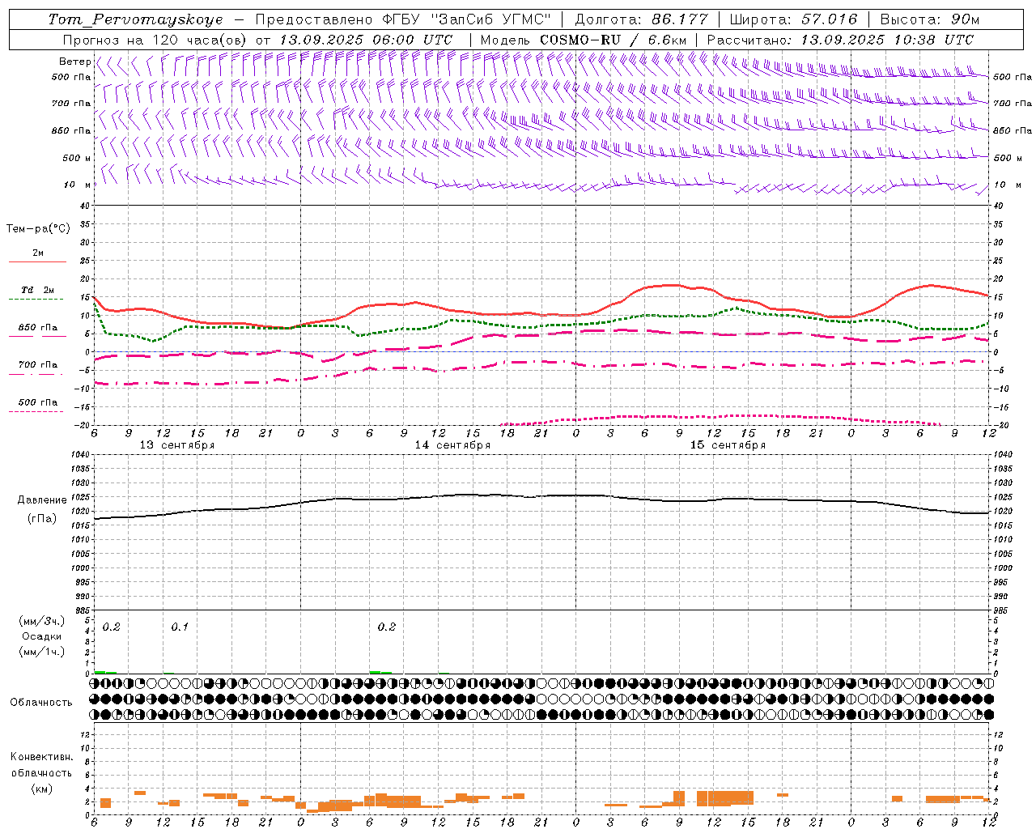This screenshot has height=829, width=1036.
Task: Click the station title Tom_Pervomayskoye
Action: (x=135, y=19)
